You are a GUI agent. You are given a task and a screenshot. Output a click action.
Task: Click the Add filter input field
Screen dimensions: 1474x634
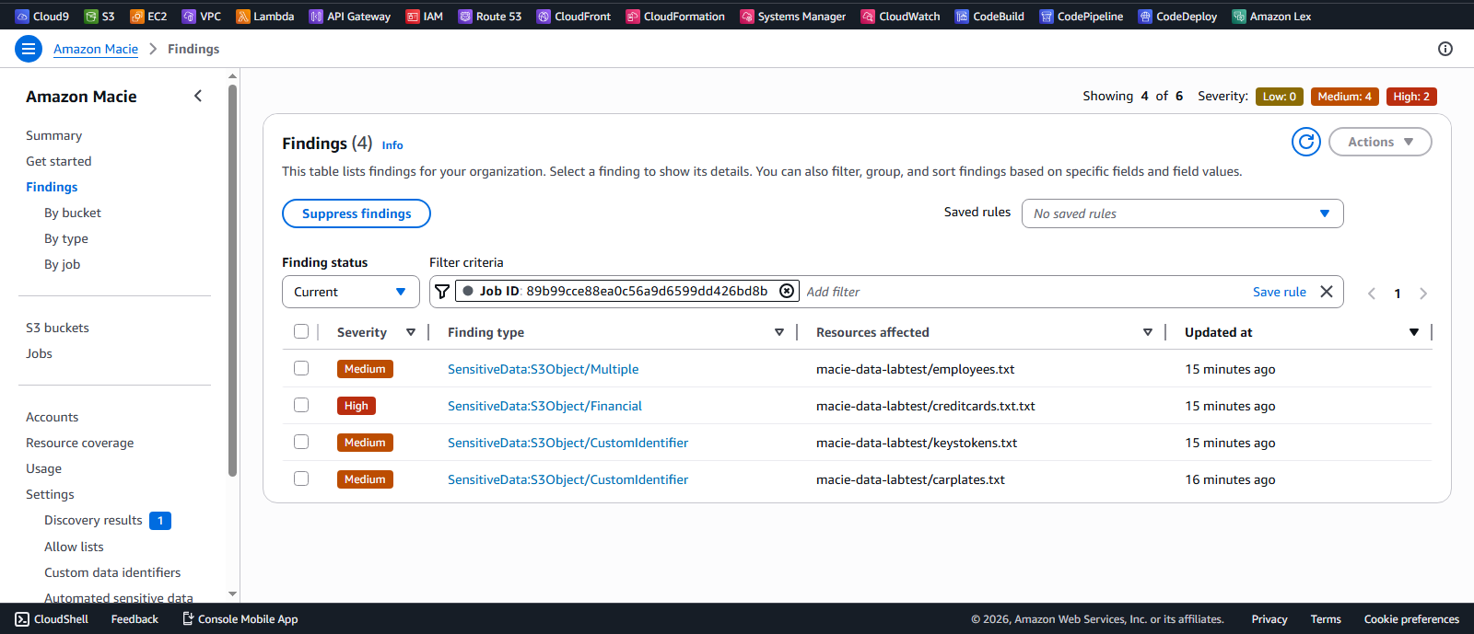point(1023,292)
